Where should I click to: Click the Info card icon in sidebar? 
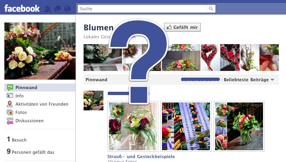point(10,96)
